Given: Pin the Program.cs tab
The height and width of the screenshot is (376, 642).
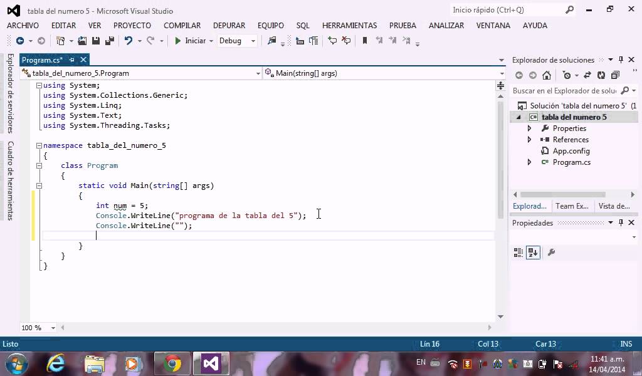Looking at the screenshot, I should (x=71, y=60).
